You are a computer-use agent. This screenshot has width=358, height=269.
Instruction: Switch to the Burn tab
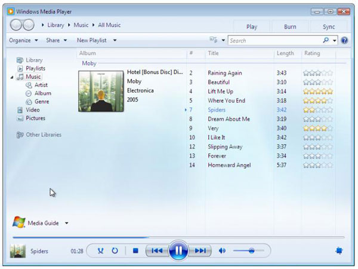(290, 27)
